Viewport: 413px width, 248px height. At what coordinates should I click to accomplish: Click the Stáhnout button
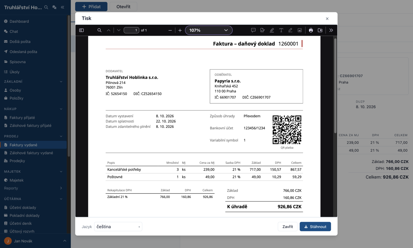(315, 227)
